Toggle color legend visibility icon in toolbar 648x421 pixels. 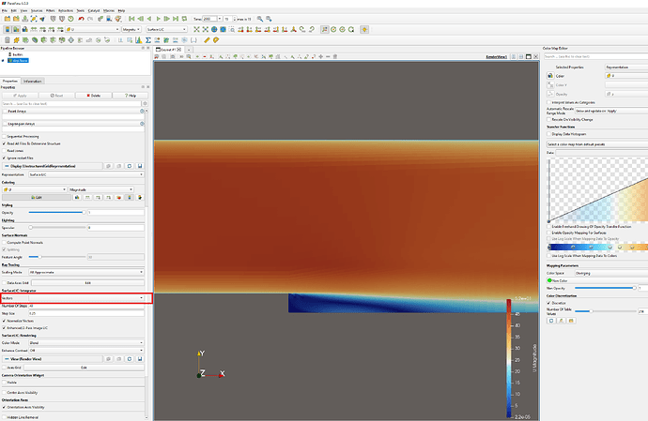point(8,30)
